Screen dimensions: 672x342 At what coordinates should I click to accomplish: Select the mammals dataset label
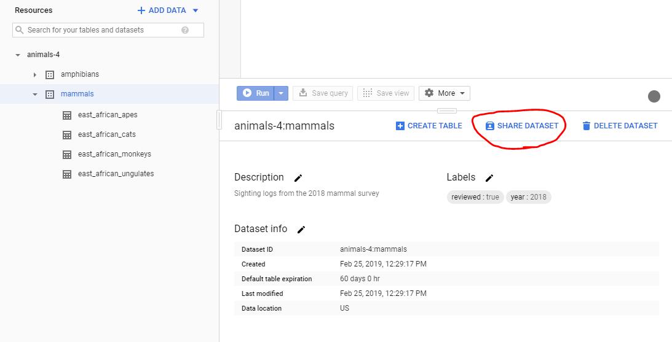click(x=77, y=94)
